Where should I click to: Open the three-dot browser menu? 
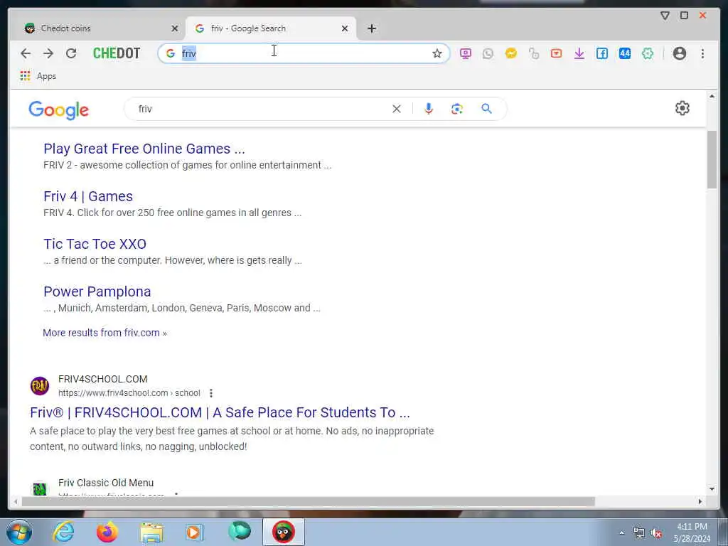tap(702, 53)
